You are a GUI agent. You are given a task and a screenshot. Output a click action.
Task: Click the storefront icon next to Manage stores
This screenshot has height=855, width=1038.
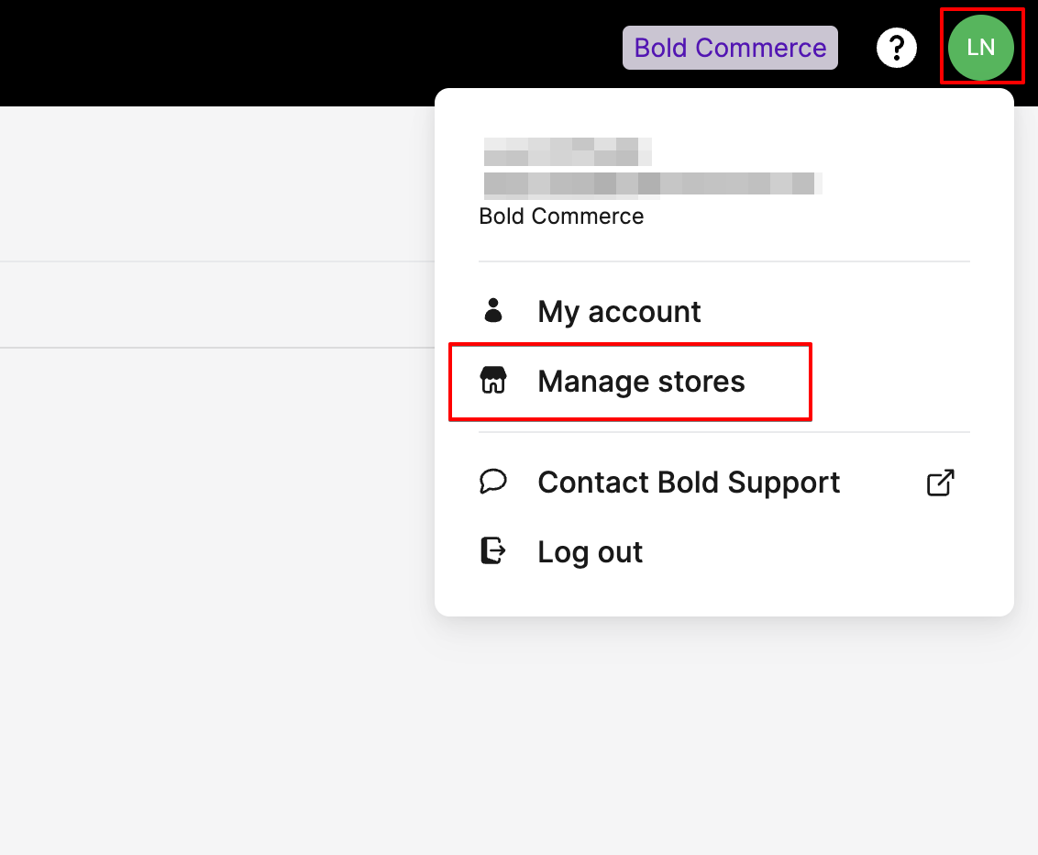(x=493, y=381)
